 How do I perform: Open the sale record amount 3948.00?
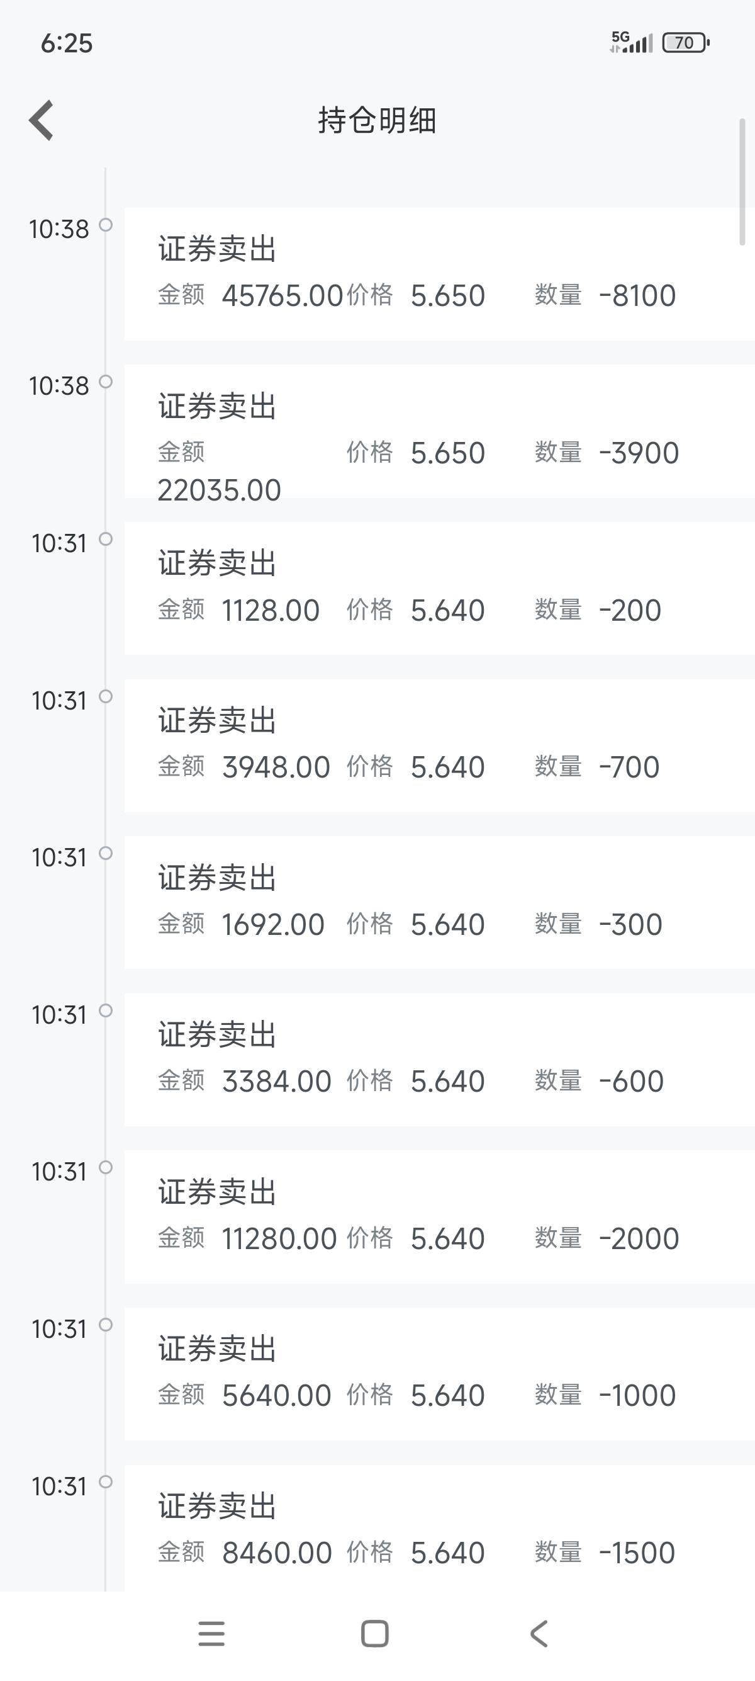click(x=439, y=746)
